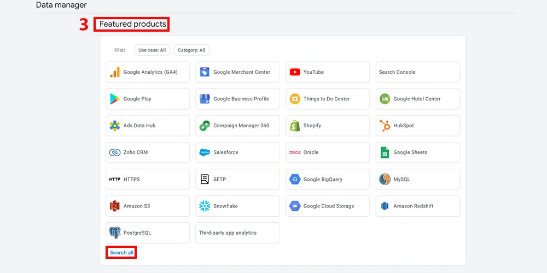
Task: Choose the PostgreSQL label text
Action: coord(137,233)
